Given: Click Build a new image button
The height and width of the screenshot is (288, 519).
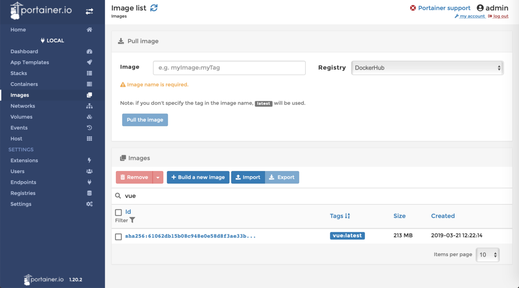Looking at the screenshot, I should 198,177.
